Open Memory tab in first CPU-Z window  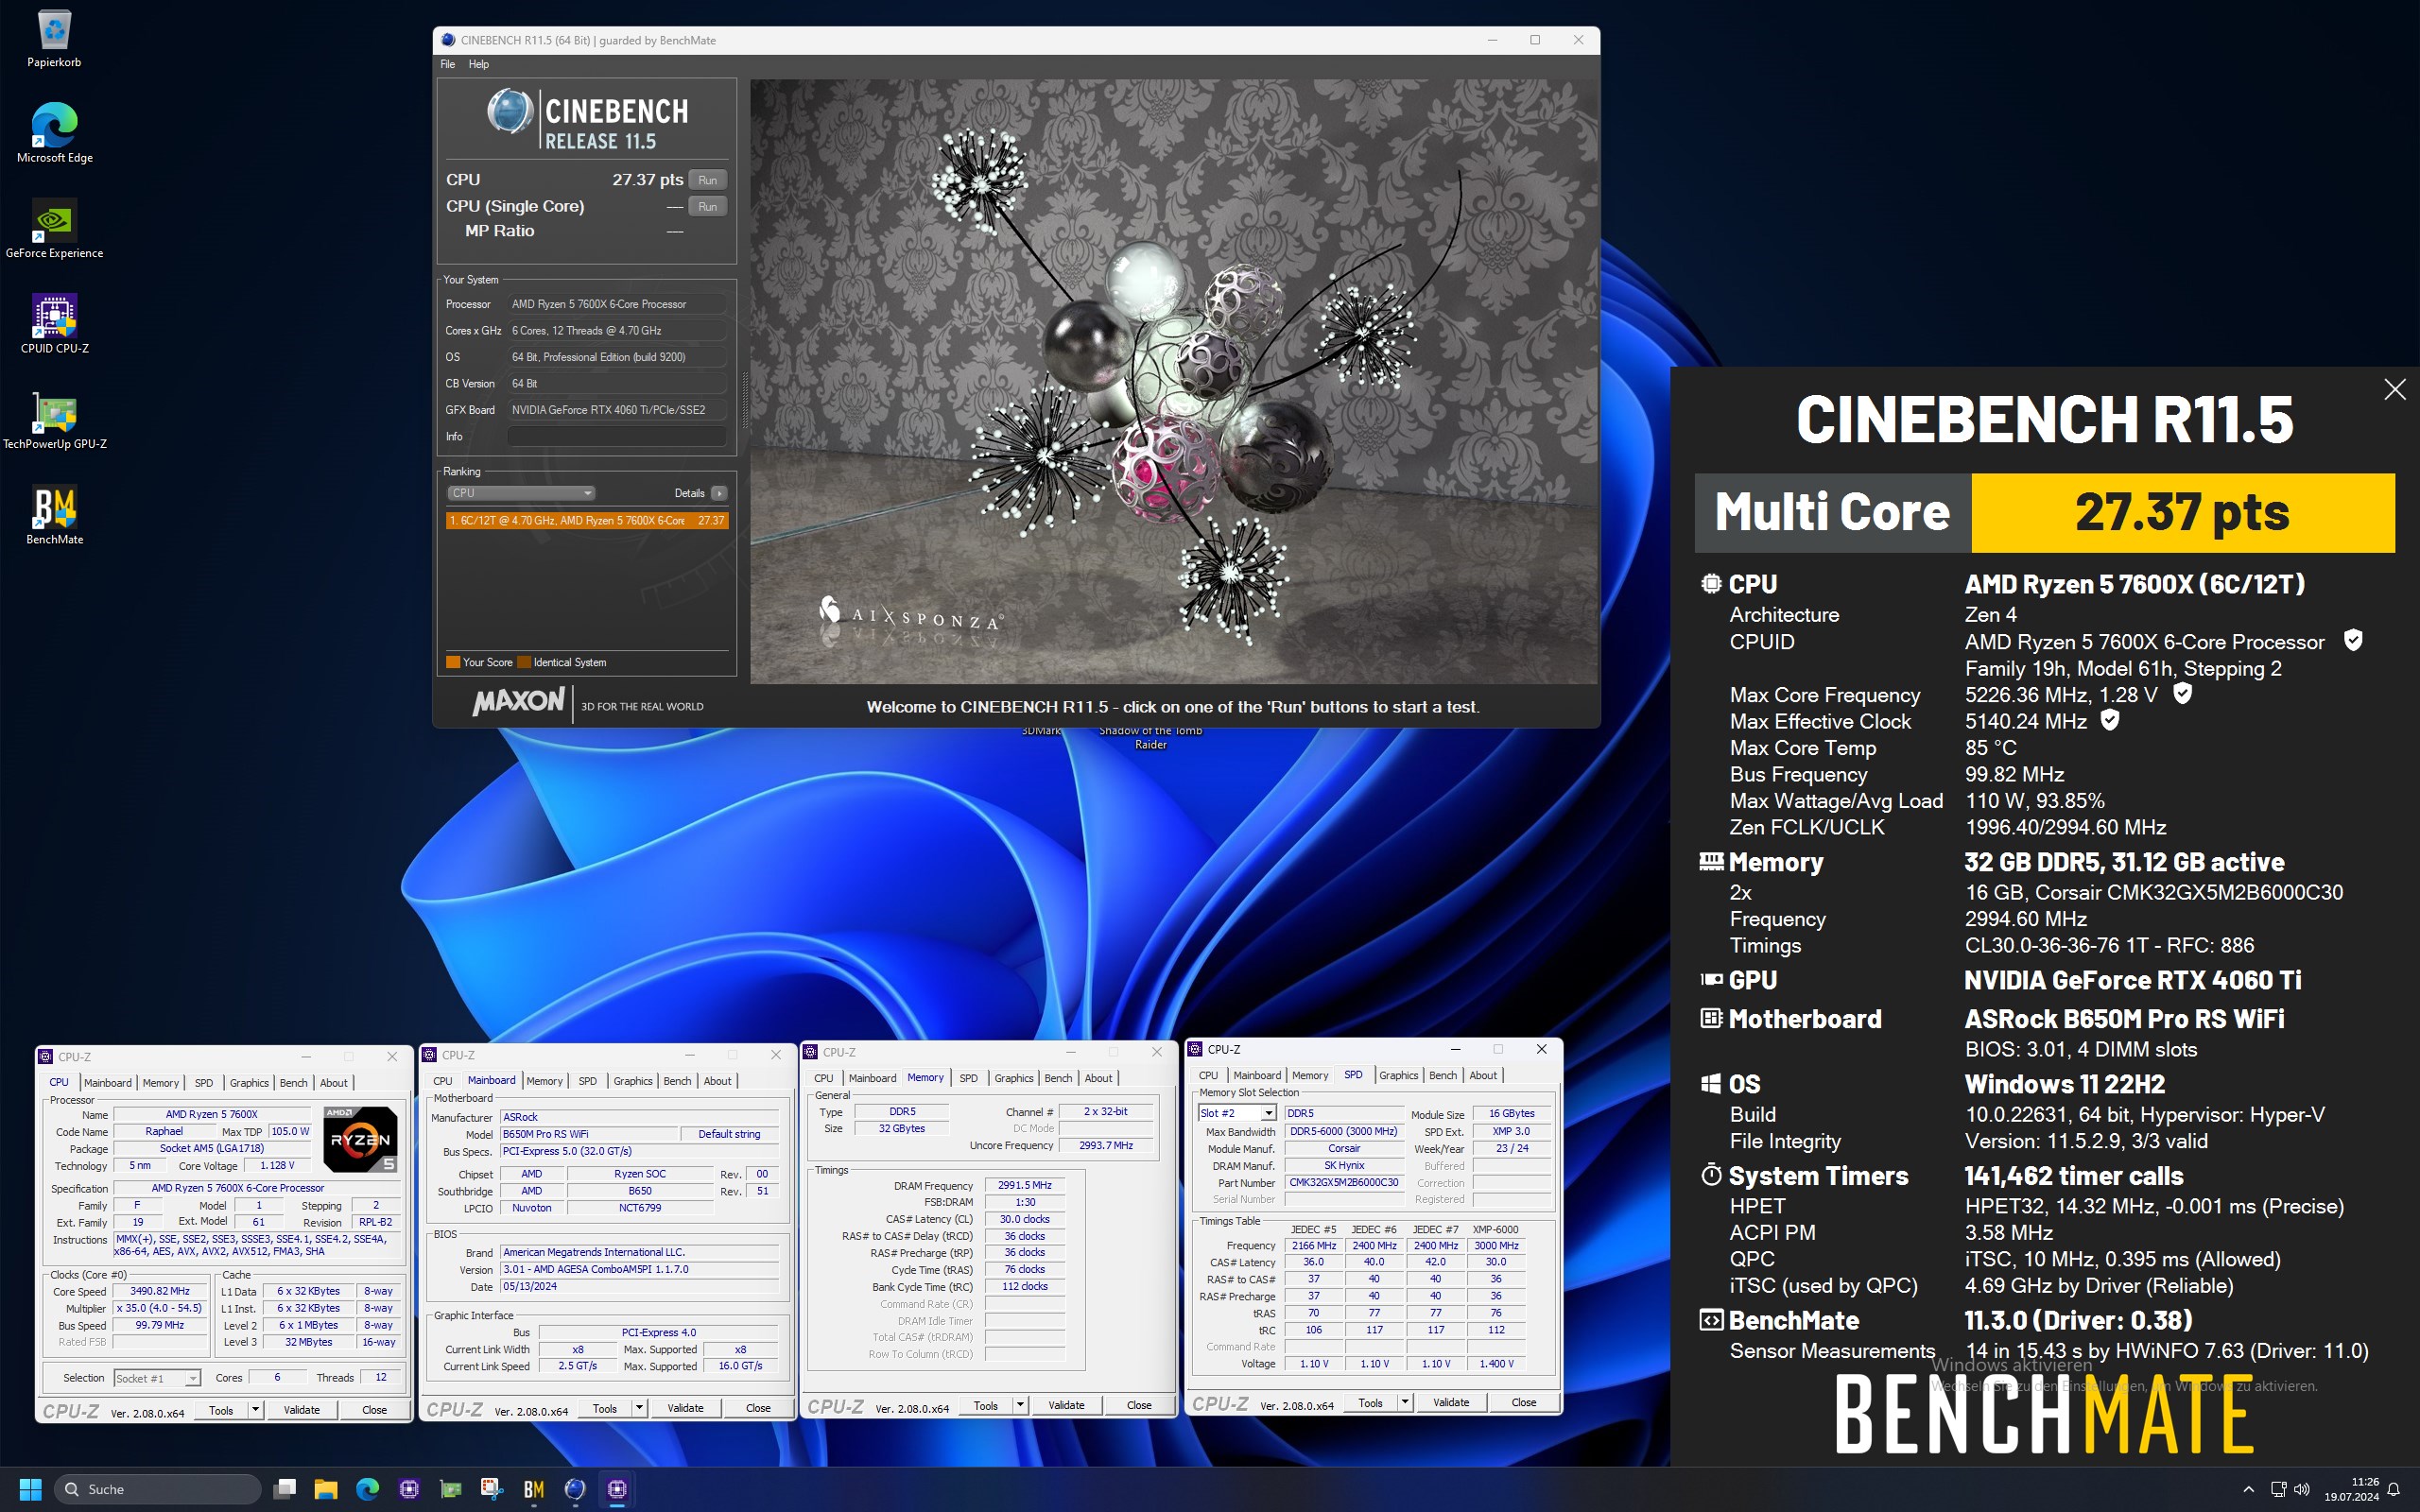coord(160,1083)
